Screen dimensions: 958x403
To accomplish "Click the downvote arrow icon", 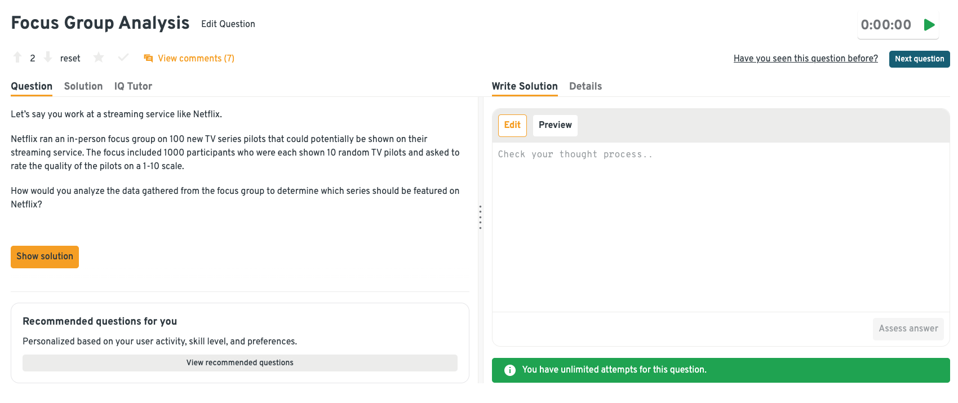I will [48, 57].
